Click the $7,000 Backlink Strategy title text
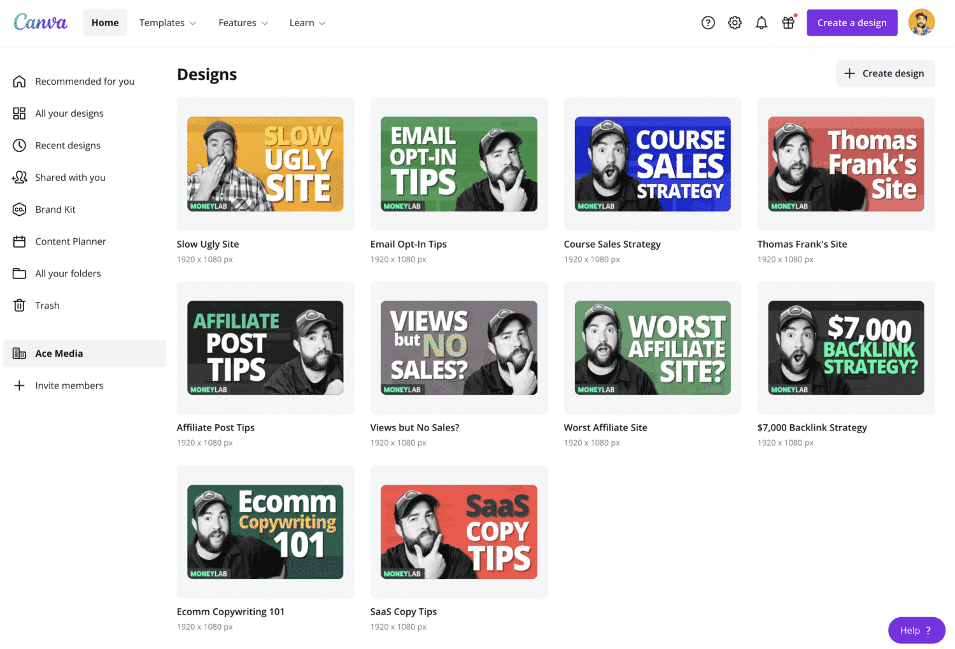Screen dimensions: 955x649 click(x=812, y=427)
